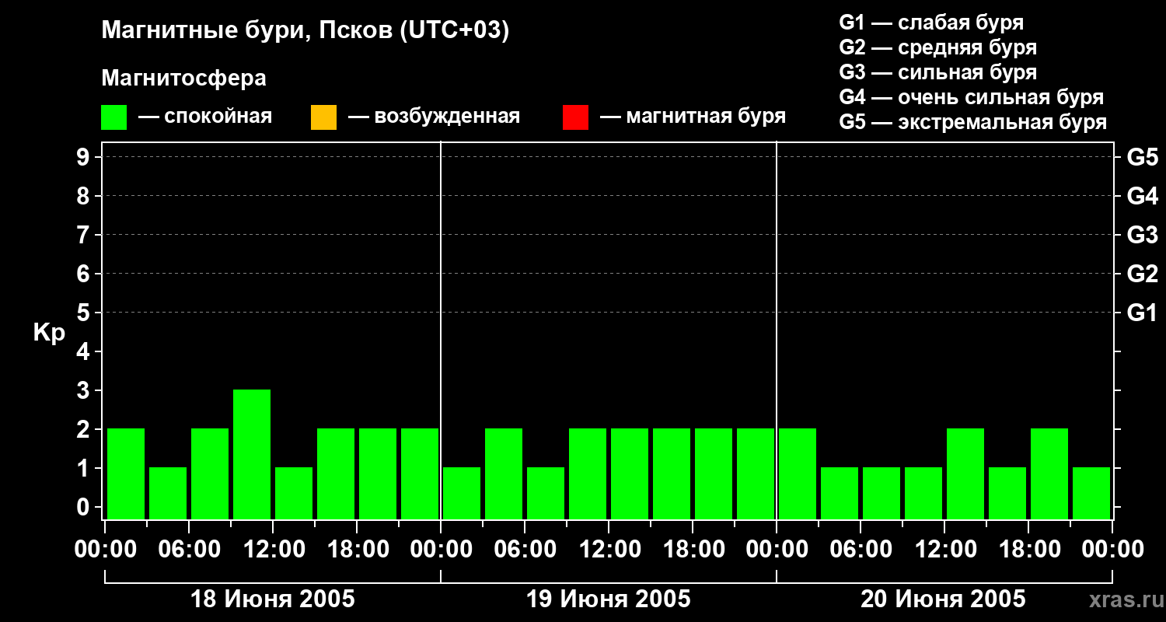
Task: Click the 21:00–00:00 bar on 20 June
Action: pos(1091,493)
